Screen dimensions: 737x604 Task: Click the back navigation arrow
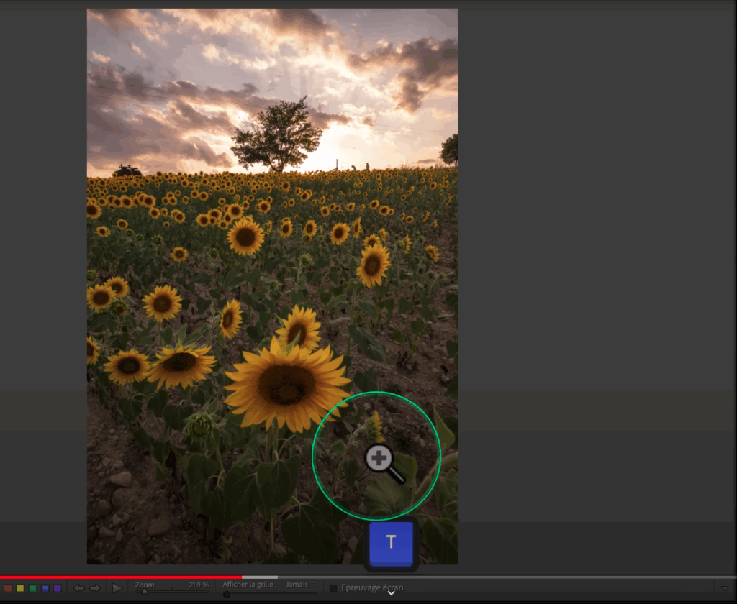click(x=79, y=588)
